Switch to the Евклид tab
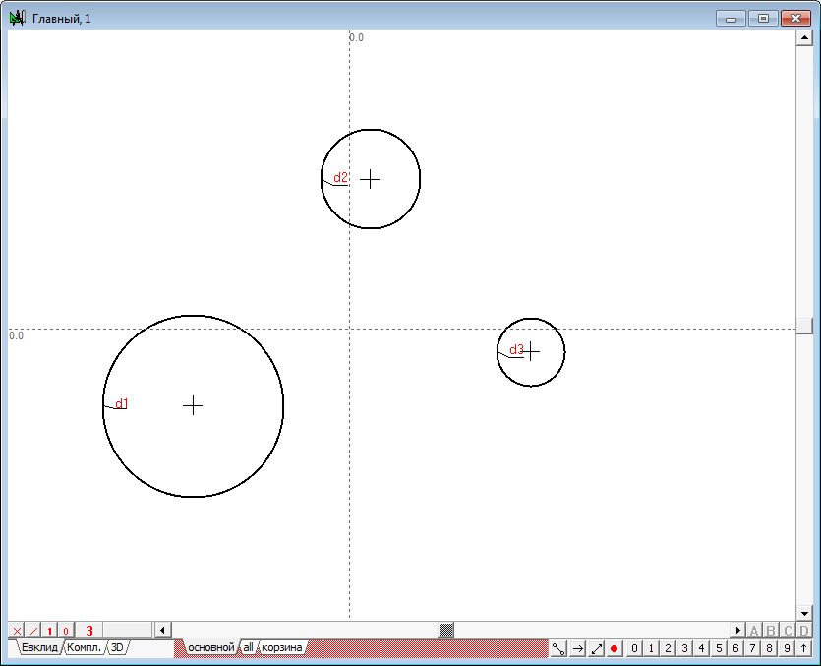821x666 pixels. point(39,647)
